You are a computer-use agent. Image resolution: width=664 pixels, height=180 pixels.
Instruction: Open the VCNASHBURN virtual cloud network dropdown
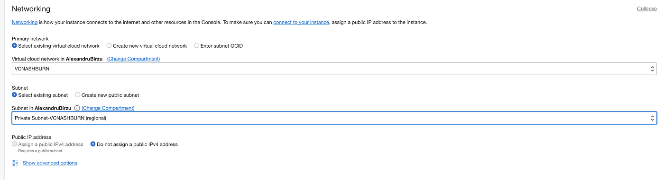334,69
